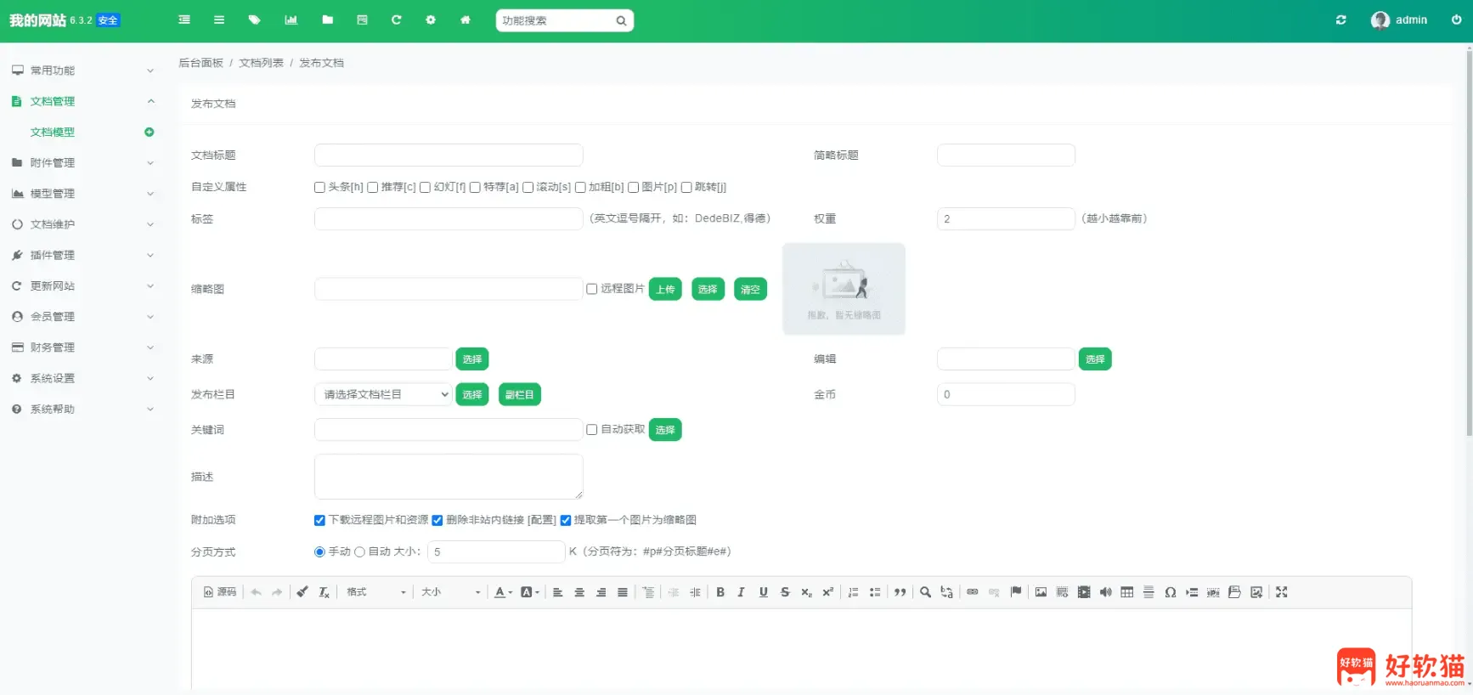Image resolution: width=1473 pixels, height=695 pixels.
Task: Click the copy formatting brush in editor
Action: [302, 592]
